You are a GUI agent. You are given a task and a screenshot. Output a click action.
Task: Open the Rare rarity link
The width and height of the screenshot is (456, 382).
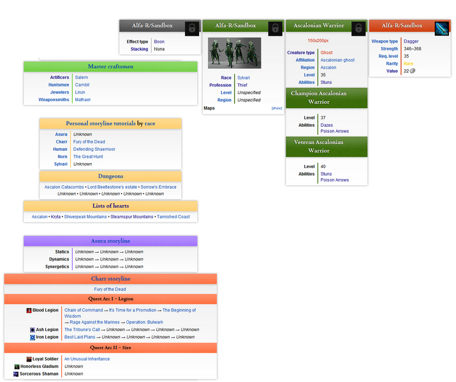pos(409,64)
